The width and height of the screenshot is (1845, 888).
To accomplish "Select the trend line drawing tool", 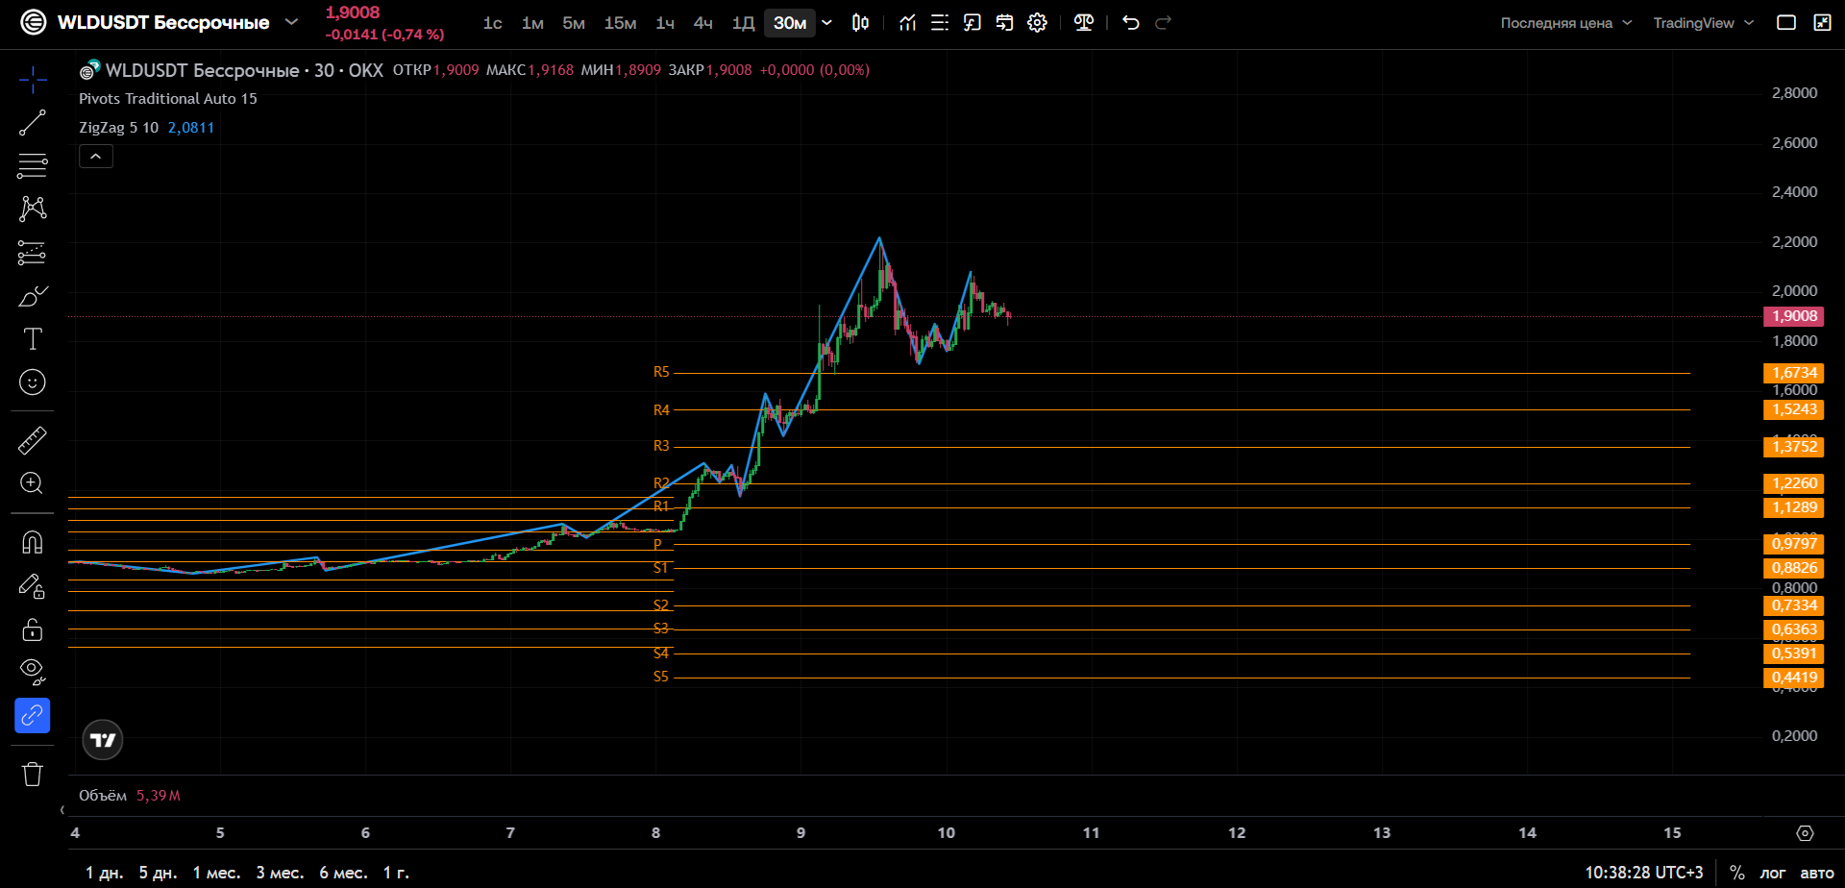I will pos(32,123).
